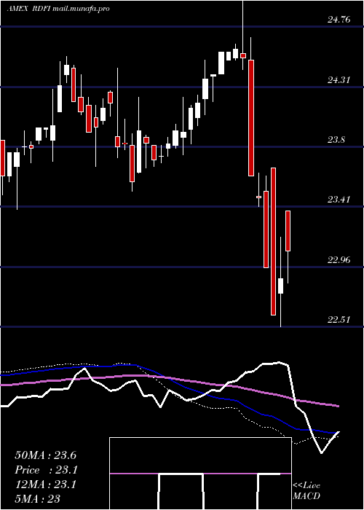Click the 50MA : 23.6 reading
The height and width of the screenshot is (510, 364).
tap(45, 455)
